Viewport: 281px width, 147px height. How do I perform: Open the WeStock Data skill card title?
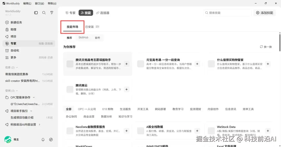[226, 127]
